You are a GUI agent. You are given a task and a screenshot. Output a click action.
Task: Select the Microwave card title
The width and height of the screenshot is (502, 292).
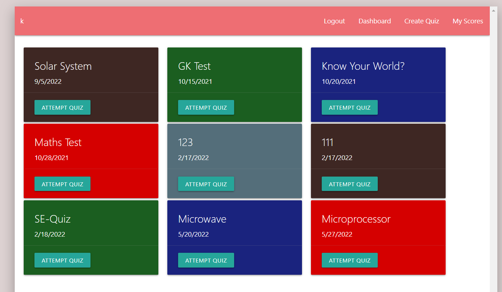pyautogui.click(x=202, y=219)
